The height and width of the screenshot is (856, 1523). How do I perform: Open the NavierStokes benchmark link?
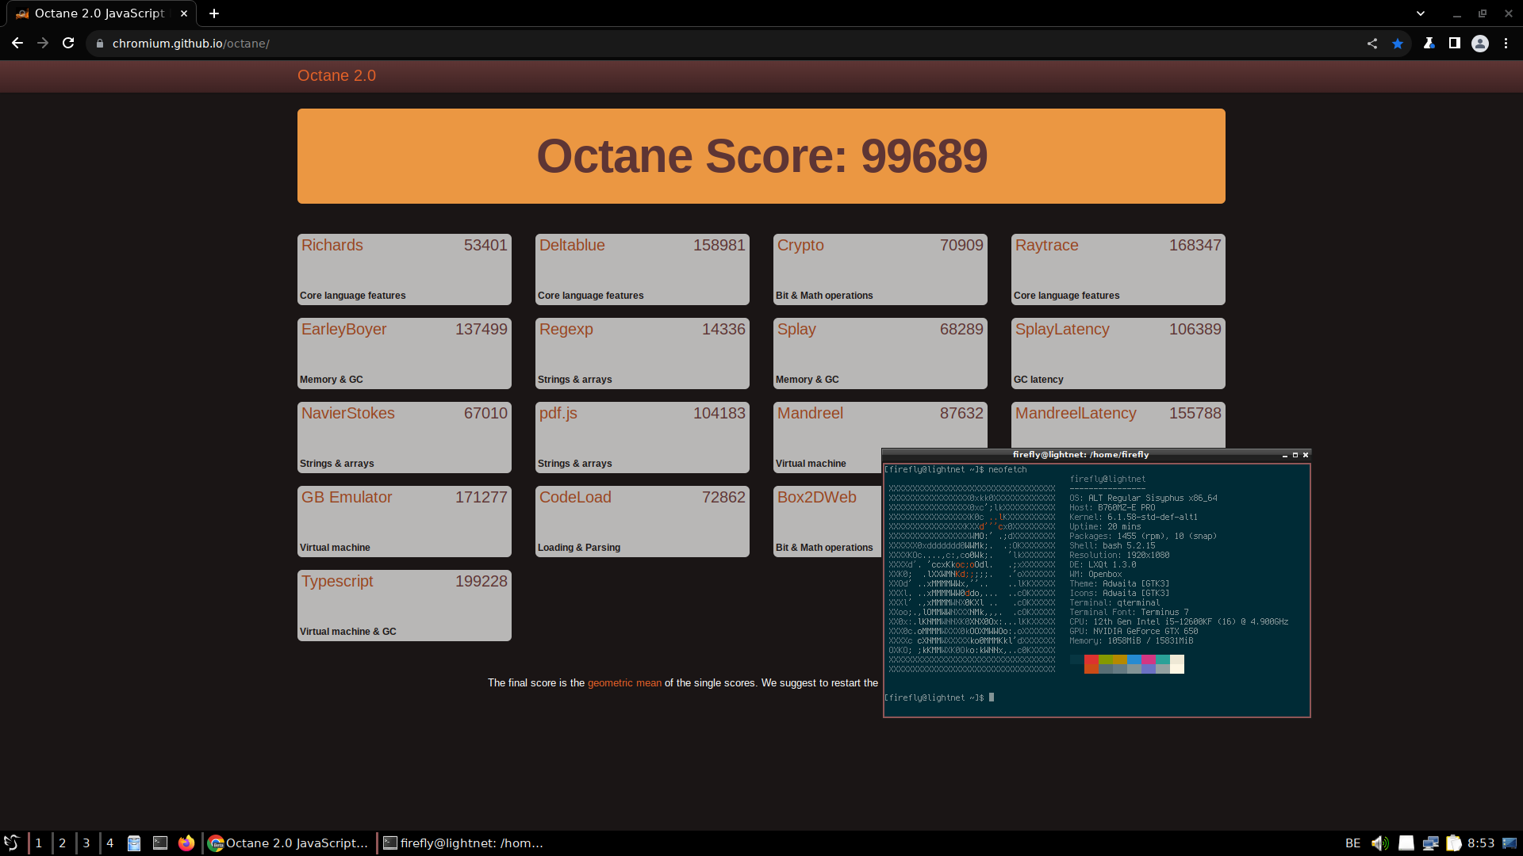pos(348,414)
